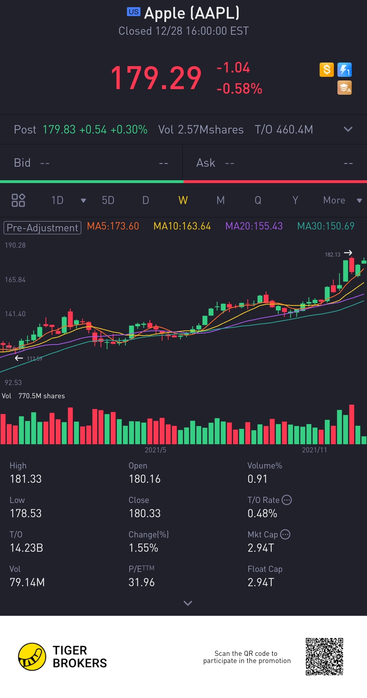Select the Y yearly chart tab
367x698 pixels.
295,200
